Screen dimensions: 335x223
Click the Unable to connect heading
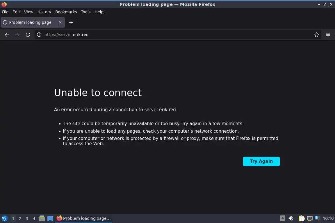pos(98,93)
